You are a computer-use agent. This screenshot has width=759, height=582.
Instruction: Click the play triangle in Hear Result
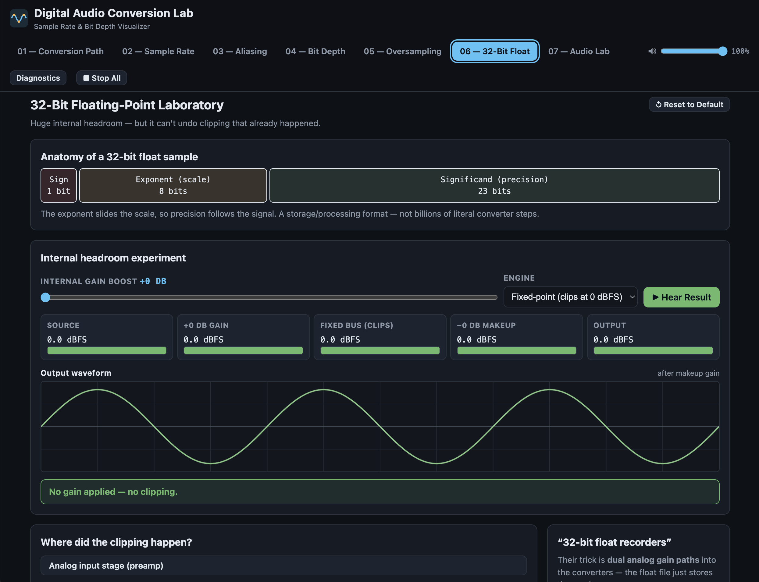point(655,297)
